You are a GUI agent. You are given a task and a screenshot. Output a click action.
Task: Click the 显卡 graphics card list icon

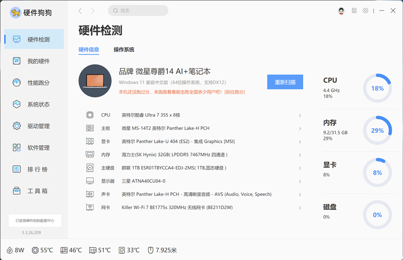90,141
